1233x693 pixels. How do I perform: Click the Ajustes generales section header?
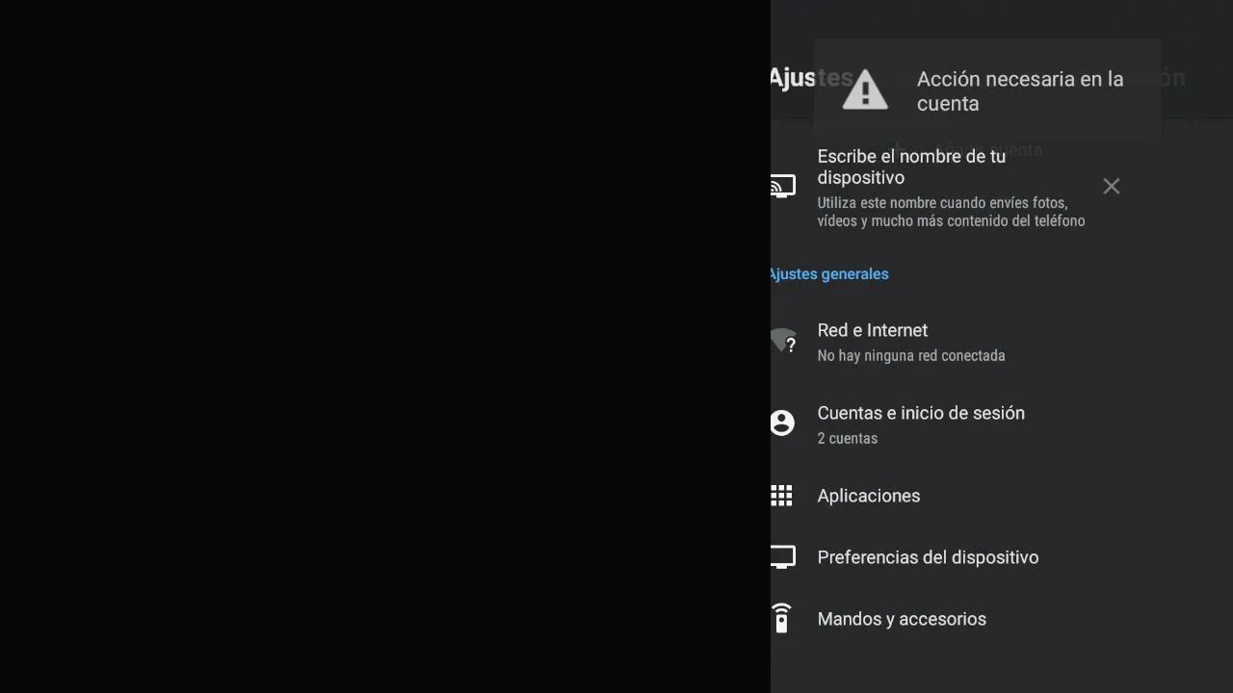tap(828, 274)
